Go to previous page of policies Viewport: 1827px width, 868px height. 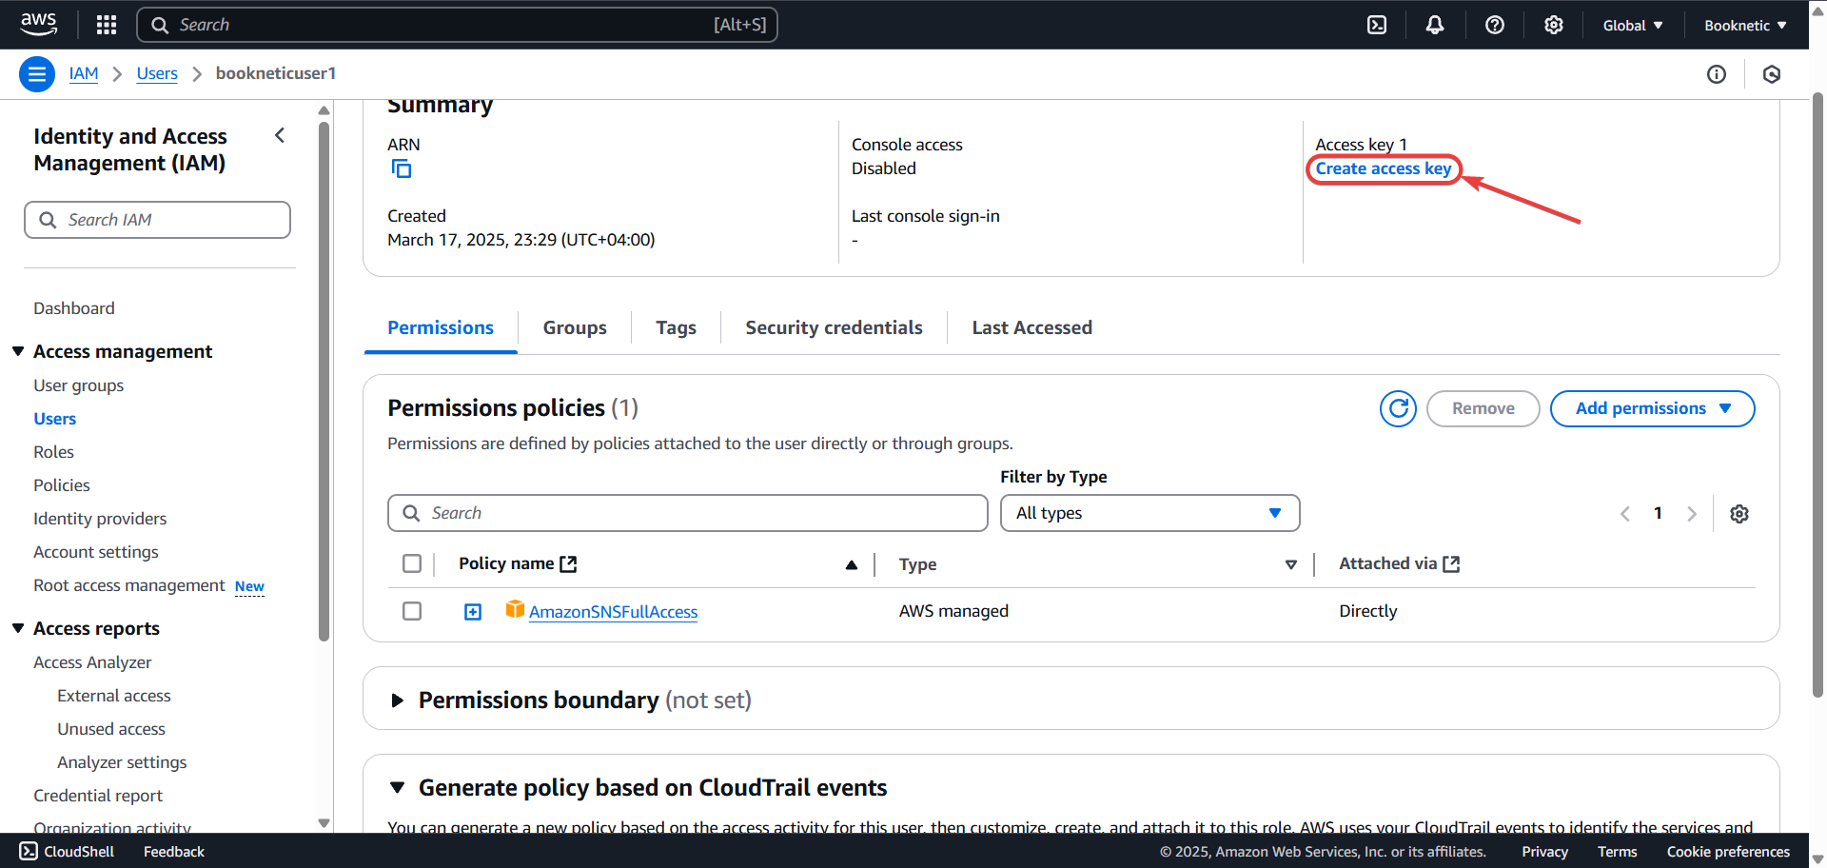click(x=1625, y=514)
